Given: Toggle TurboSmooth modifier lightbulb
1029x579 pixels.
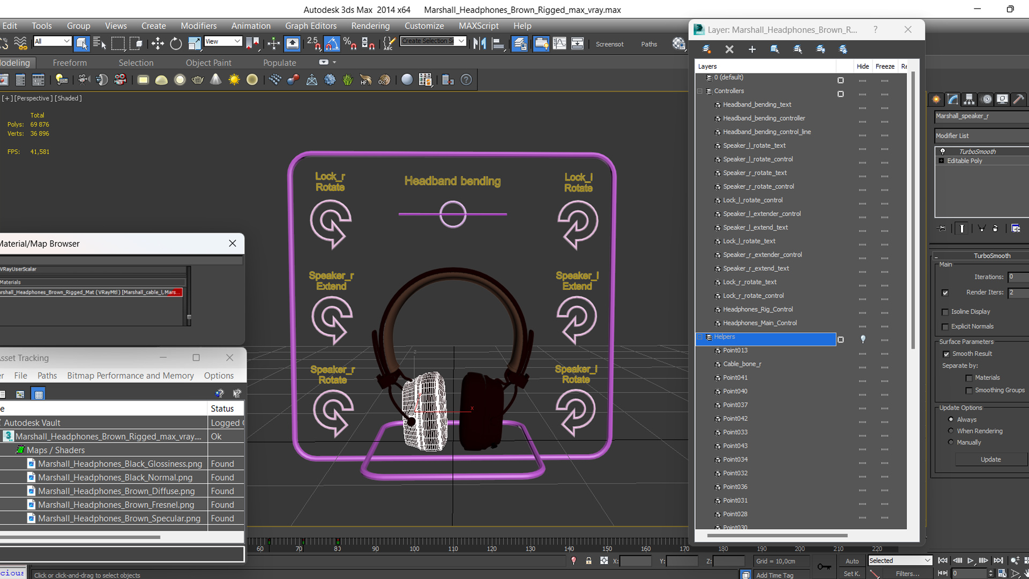Looking at the screenshot, I should click(943, 152).
